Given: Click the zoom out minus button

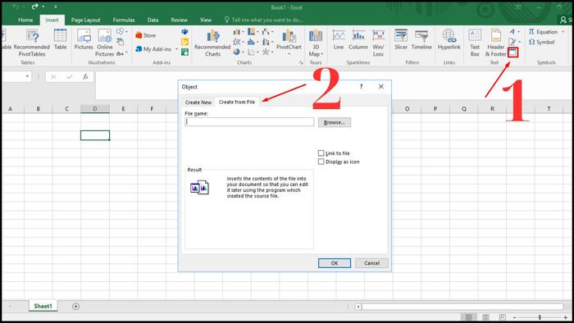Looking at the screenshot, I should pos(514,317).
